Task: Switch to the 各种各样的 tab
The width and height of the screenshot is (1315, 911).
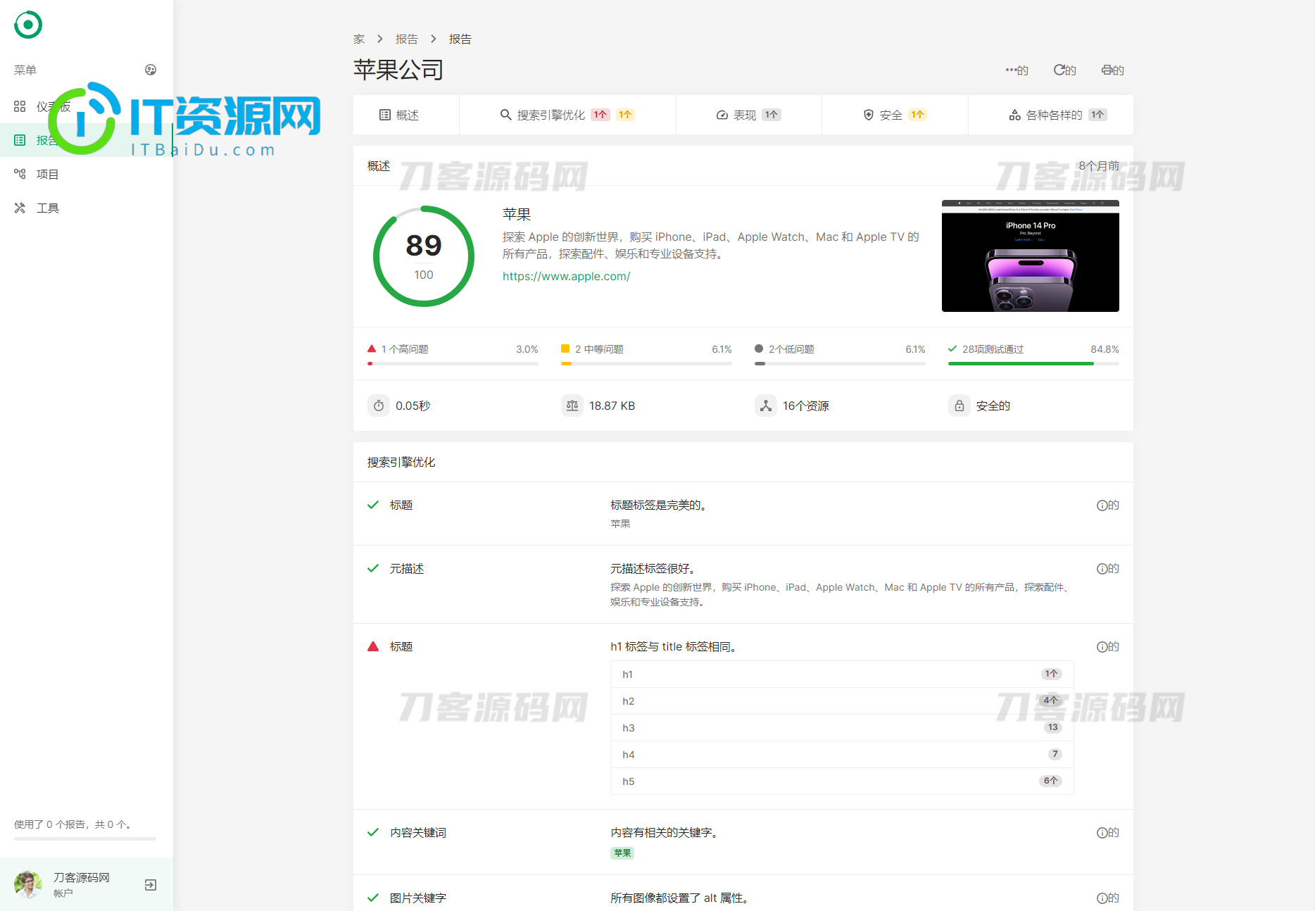Action: click(1050, 115)
